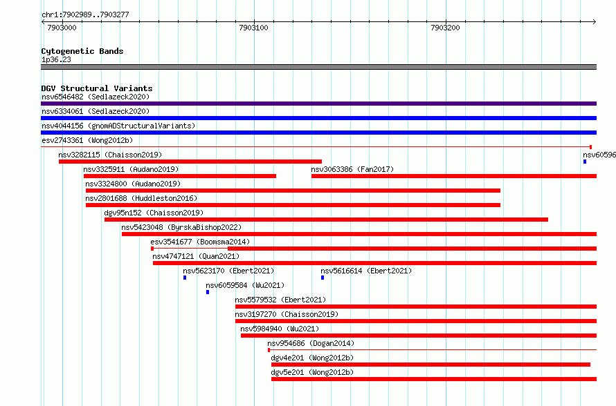Open variant dgv4e201 (Wong2012b) label
The image size is (616, 406).
(312, 358)
